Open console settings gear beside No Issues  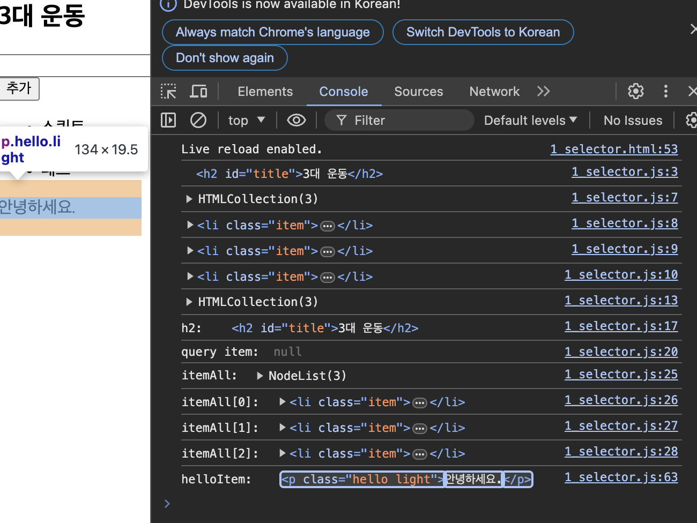pyautogui.click(x=692, y=120)
